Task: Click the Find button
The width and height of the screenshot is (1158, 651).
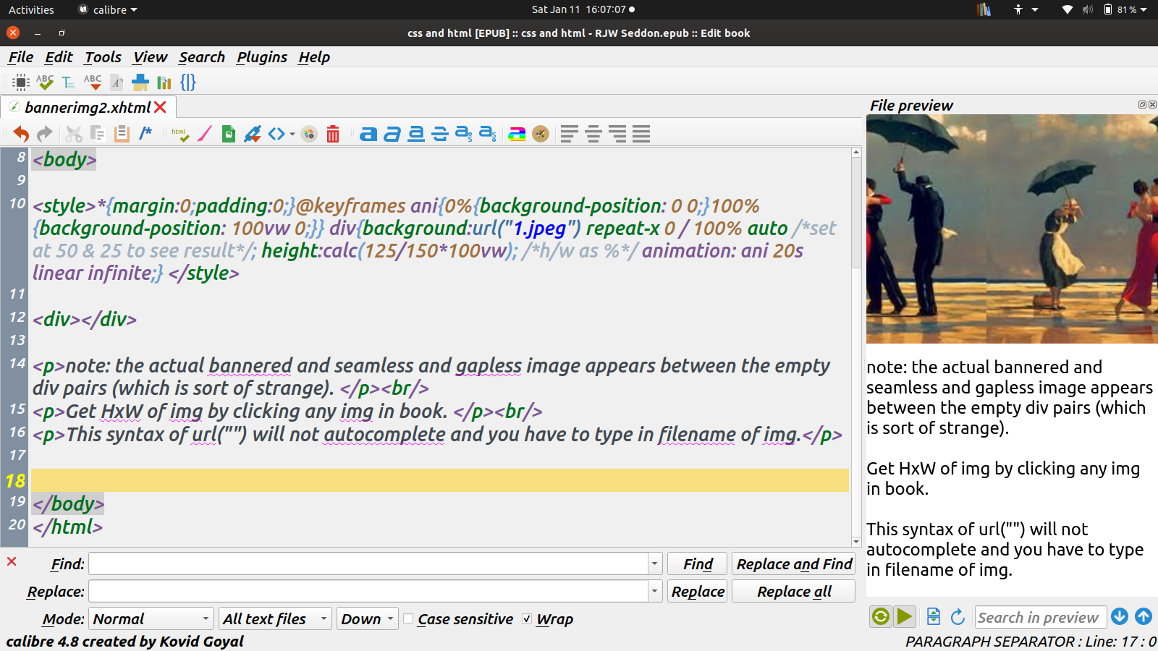Action: [x=698, y=564]
